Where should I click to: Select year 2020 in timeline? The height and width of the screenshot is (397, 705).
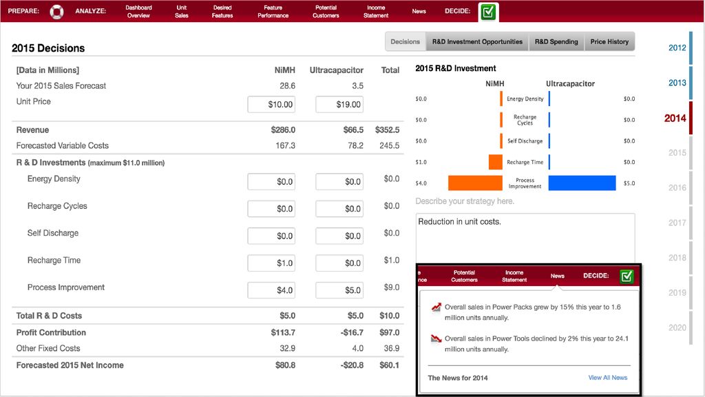677,327
